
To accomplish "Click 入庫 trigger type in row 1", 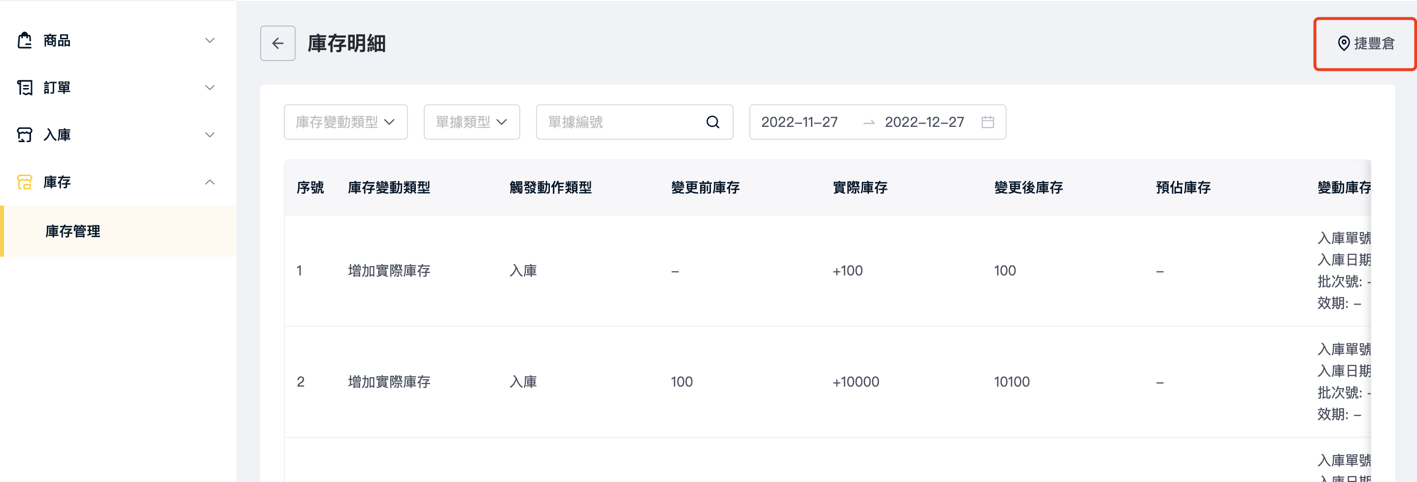I will click(x=523, y=271).
